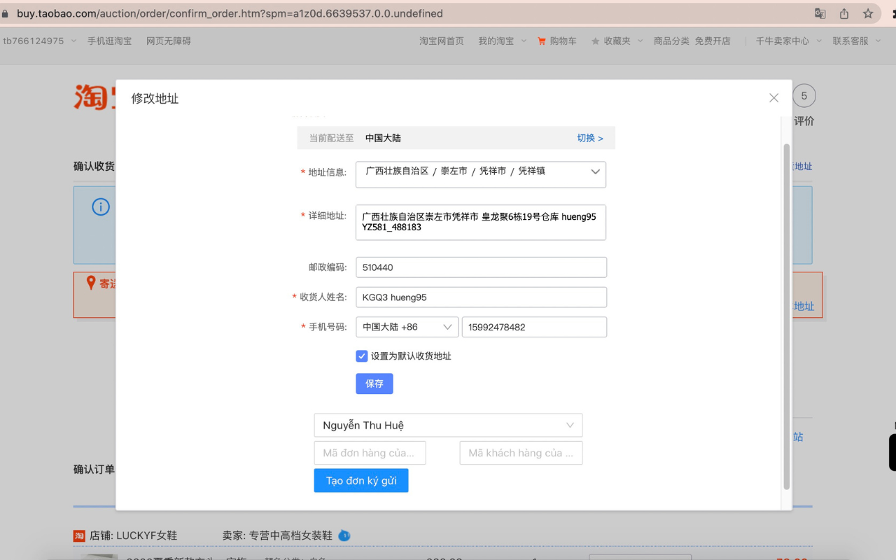
Task: Click step 5 circle for 评价
Action: coord(804,96)
